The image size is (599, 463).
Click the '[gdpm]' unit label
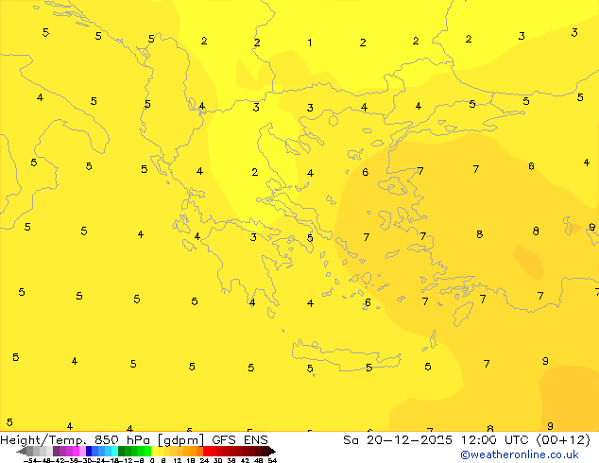point(181,440)
